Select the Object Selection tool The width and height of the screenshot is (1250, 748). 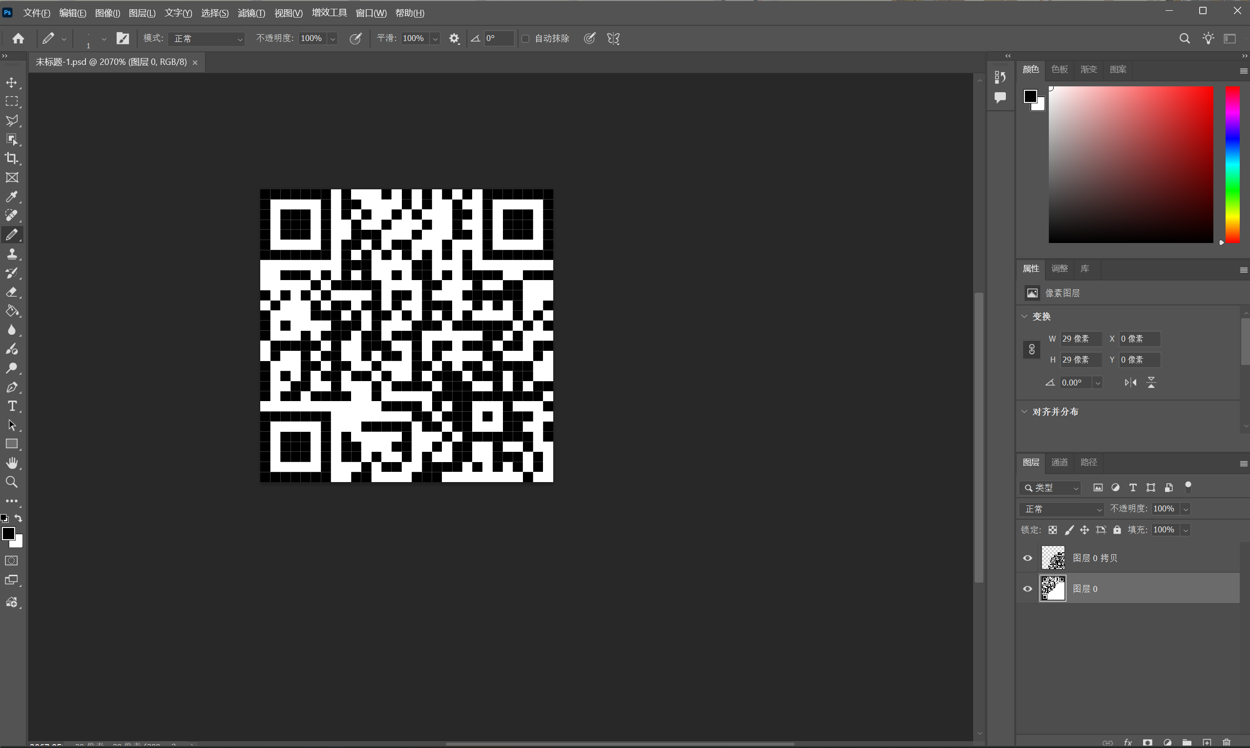[x=12, y=140]
